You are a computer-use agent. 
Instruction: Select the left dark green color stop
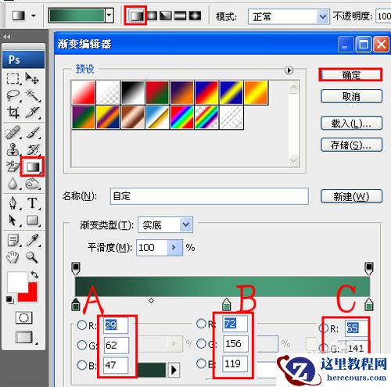76,305
